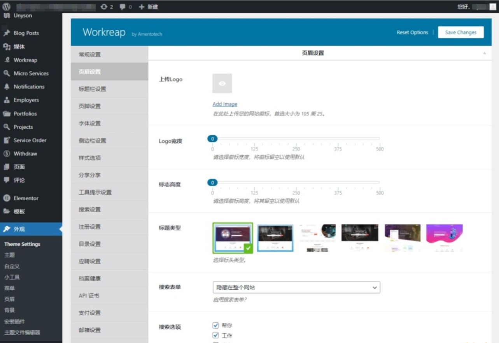The image size is (499, 343).
Task: Select the first checked header type thumbnail
Action: [x=233, y=238]
